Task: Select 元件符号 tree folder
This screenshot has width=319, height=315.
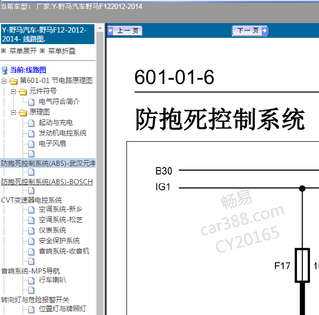Action: [x=43, y=91]
